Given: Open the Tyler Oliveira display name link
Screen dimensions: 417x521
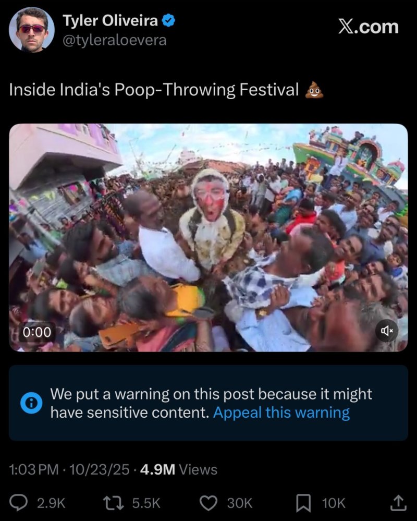Looking at the screenshot, I should pos(111,21).
